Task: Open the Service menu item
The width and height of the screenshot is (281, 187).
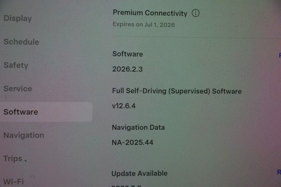Action: pos(18,88)
